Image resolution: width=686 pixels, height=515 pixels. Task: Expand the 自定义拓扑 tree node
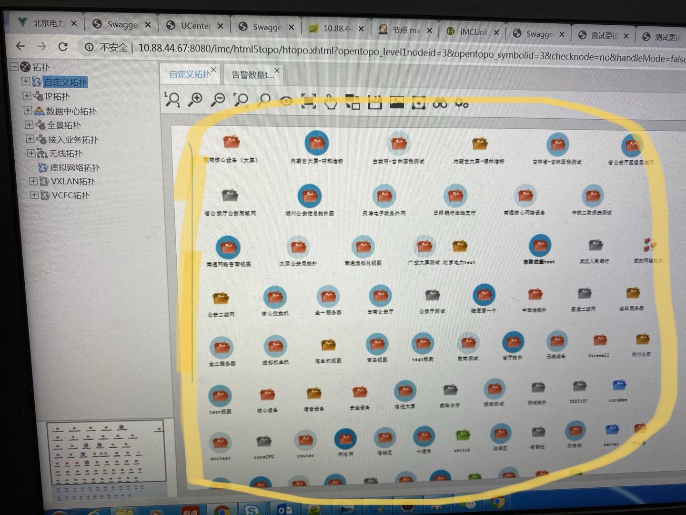26,82
